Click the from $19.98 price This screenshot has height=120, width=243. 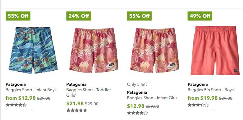coord(203,98)
